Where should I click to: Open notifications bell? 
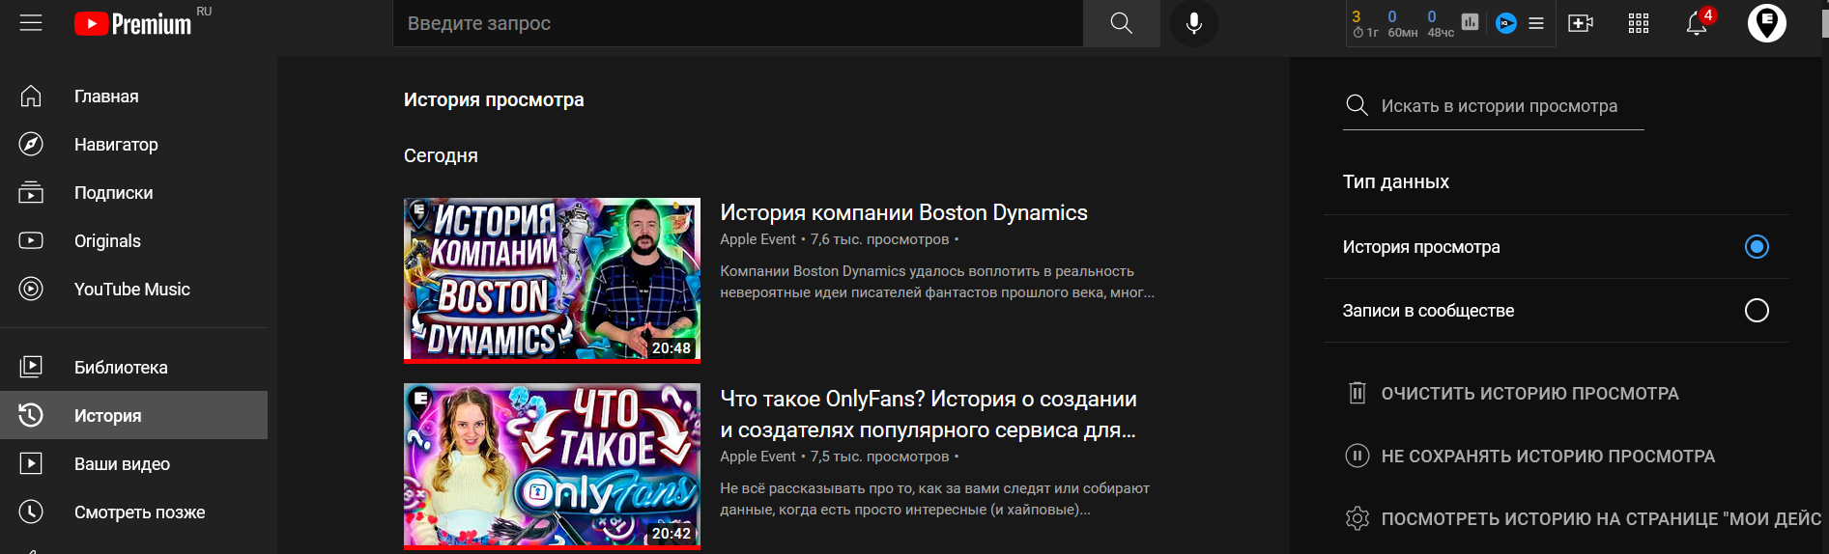1696,24
